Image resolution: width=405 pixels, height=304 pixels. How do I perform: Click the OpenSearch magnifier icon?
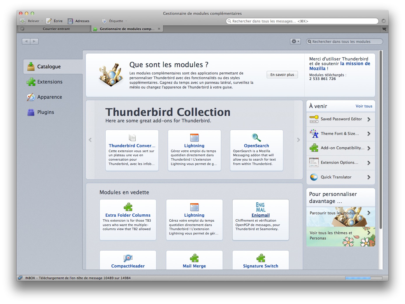256,138
